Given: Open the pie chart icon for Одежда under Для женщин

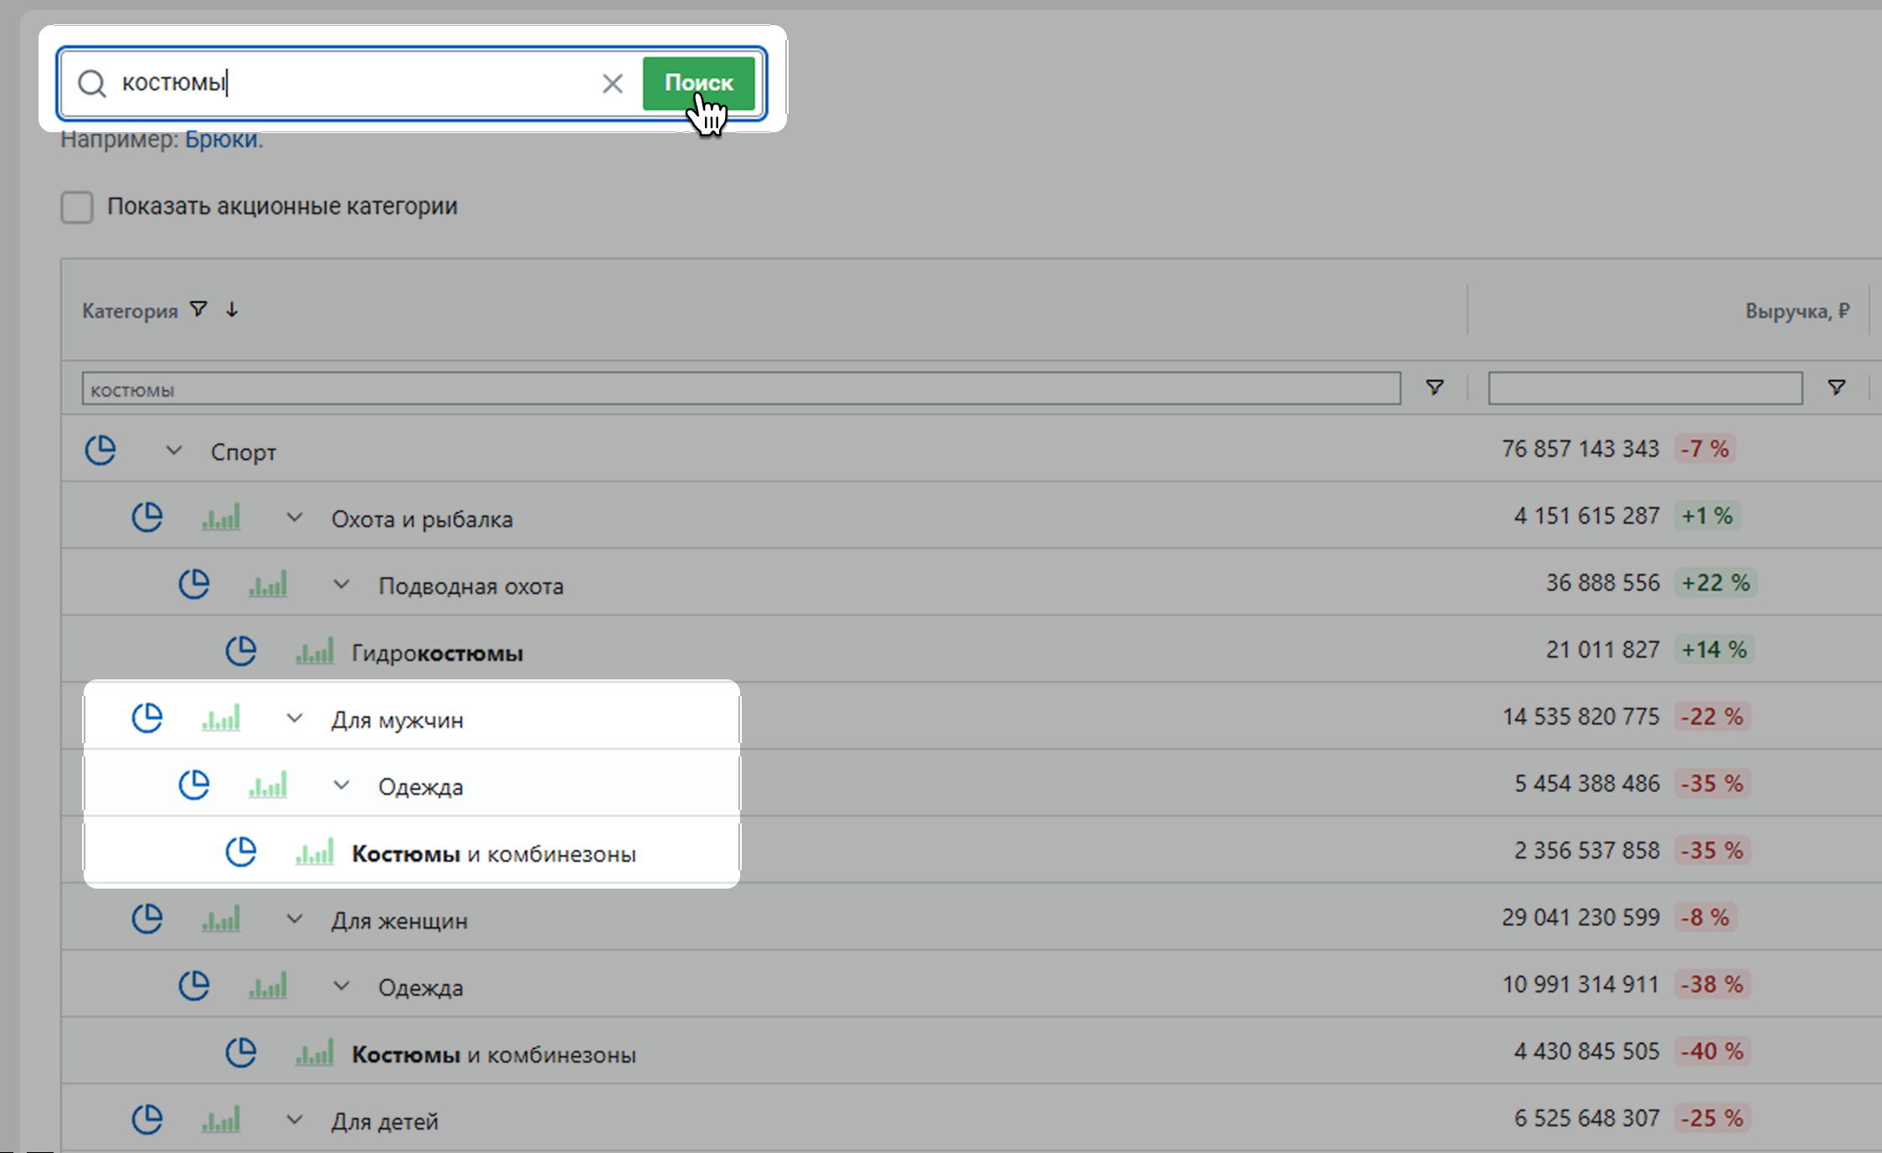Looking at the screenshot, I should click(194, 986).
